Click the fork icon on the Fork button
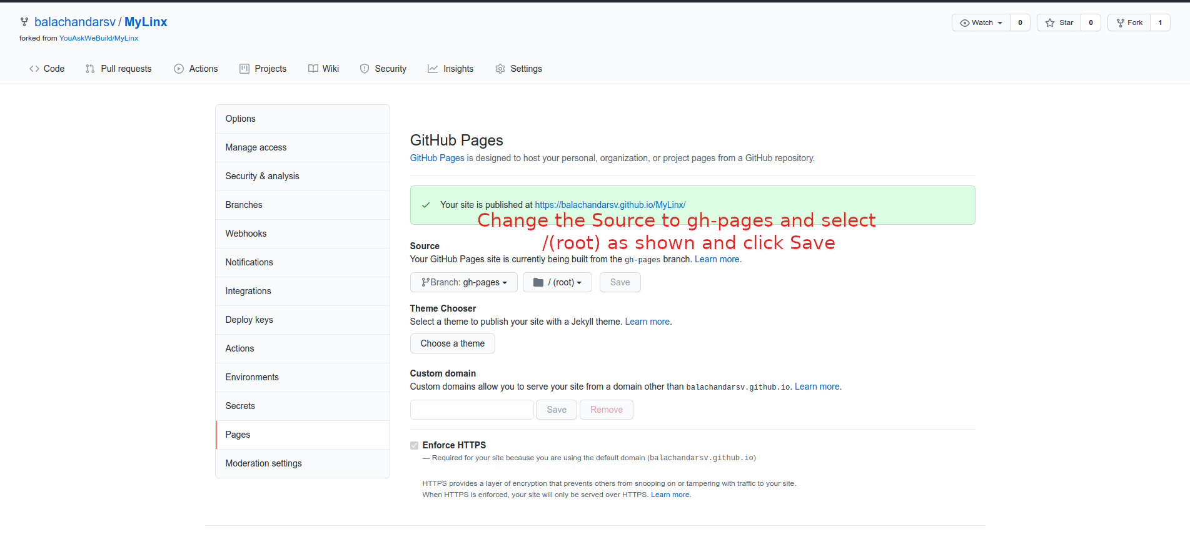 click(x=1121, y=23)
